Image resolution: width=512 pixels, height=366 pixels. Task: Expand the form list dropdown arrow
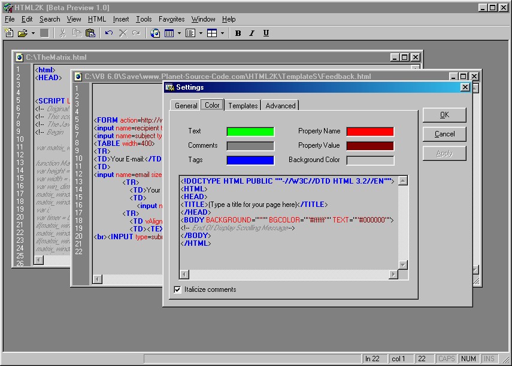201,33
